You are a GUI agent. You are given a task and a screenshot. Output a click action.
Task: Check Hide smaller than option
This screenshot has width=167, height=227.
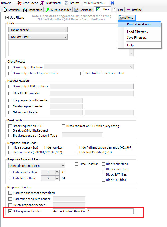pyautogui.click(x=10, y=172)
